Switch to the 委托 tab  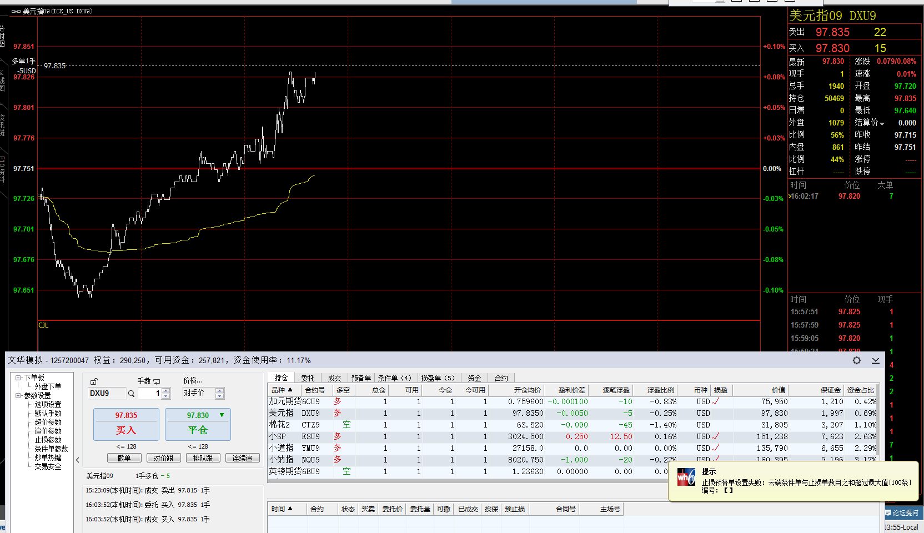point(308,378)
